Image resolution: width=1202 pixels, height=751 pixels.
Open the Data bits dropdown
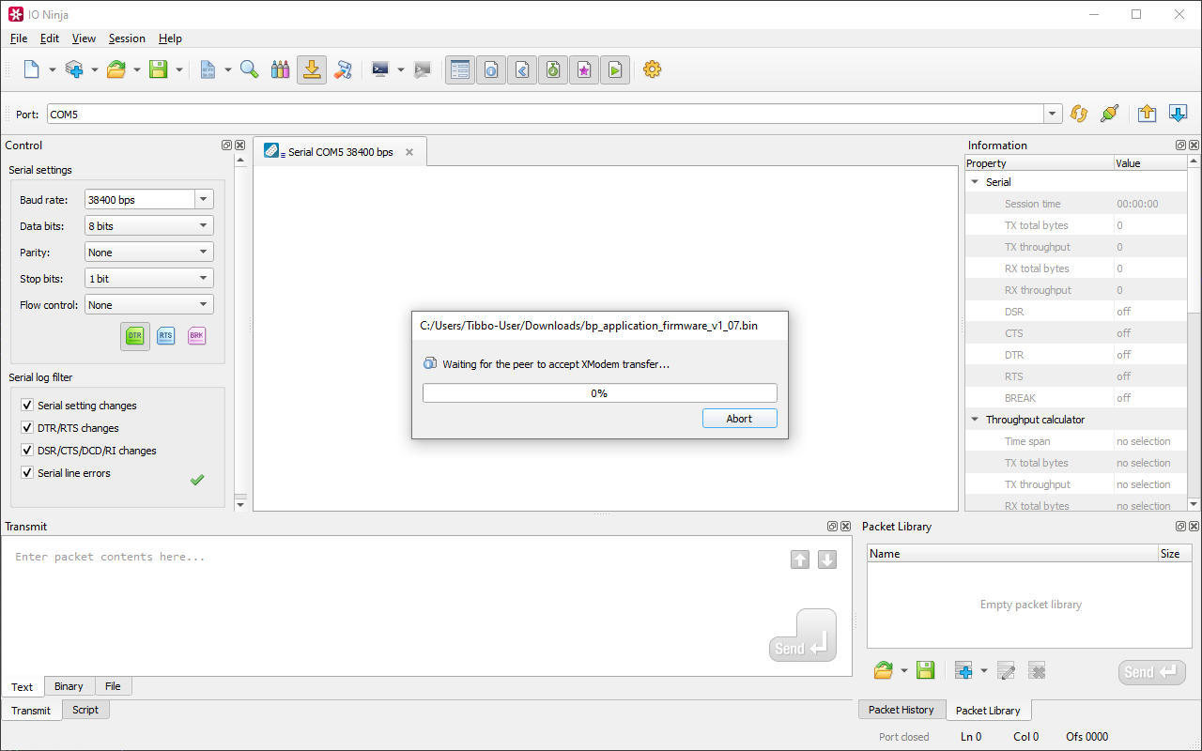tap(148, 226)
